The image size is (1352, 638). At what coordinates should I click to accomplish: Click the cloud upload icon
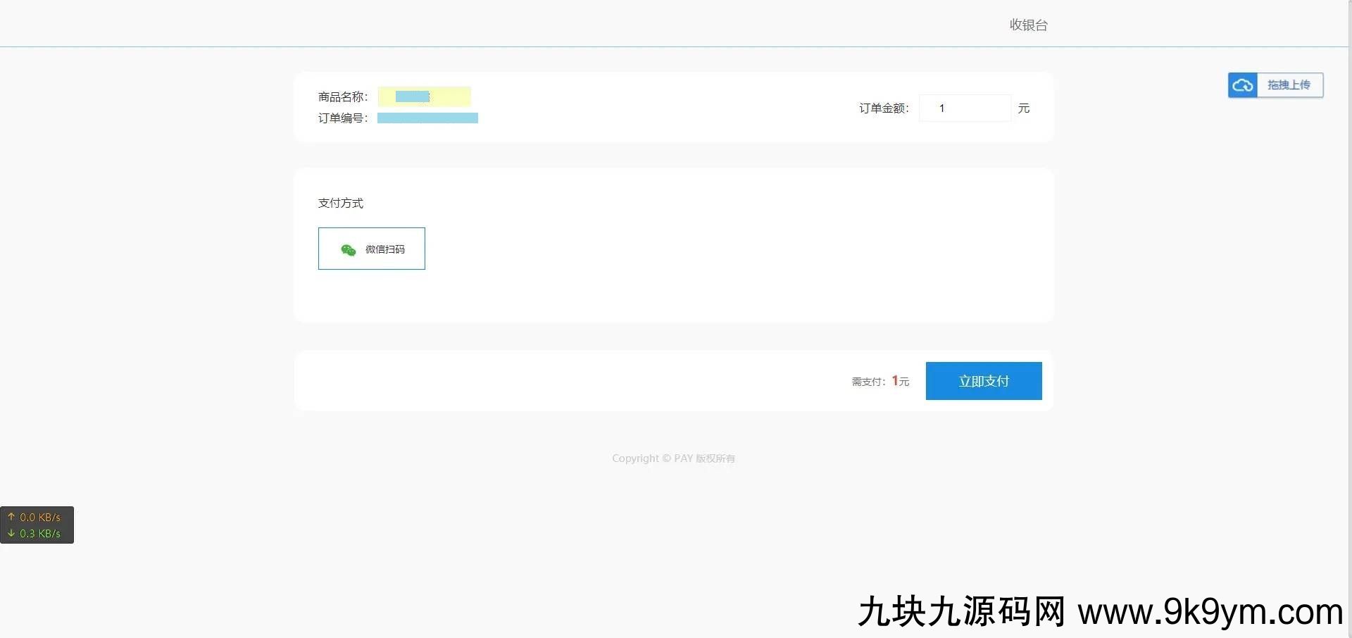[1243, 85]
